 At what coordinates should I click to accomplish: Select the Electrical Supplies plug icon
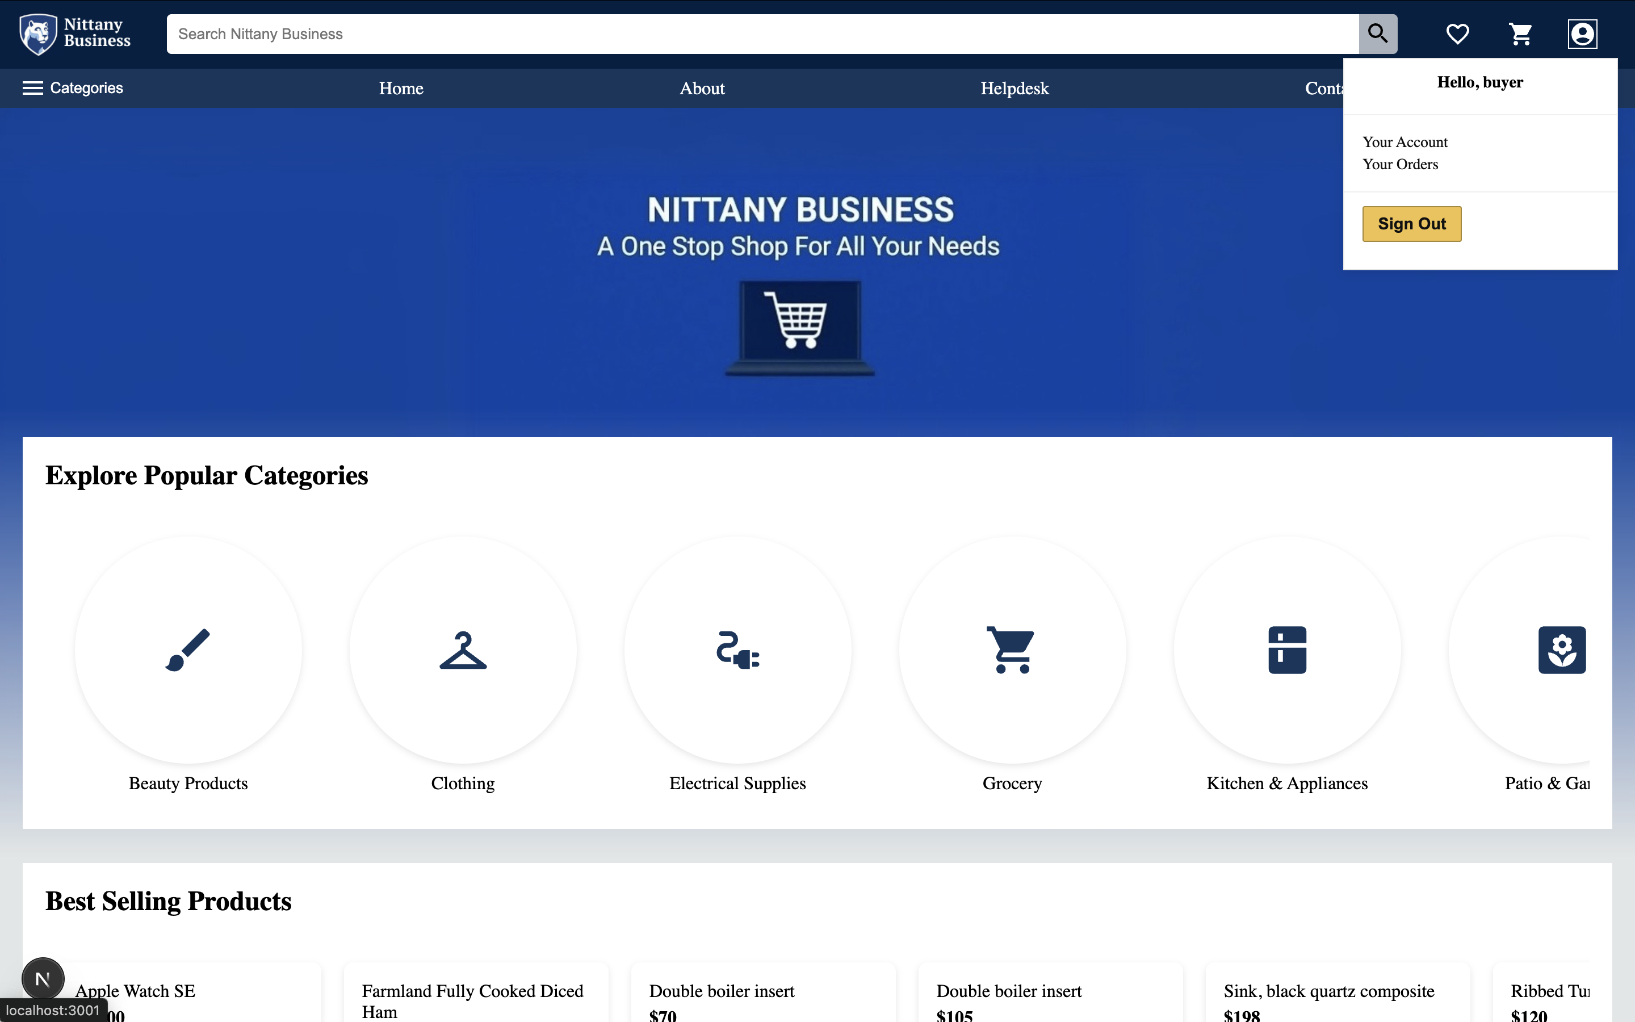coord(738,650)
